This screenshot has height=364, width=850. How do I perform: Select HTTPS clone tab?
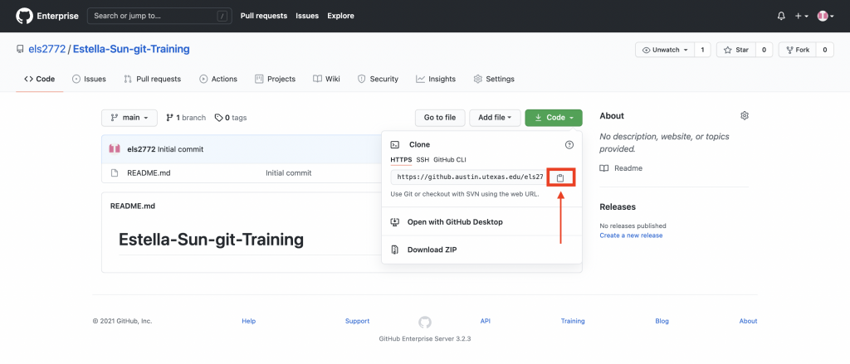pos(401,160)
